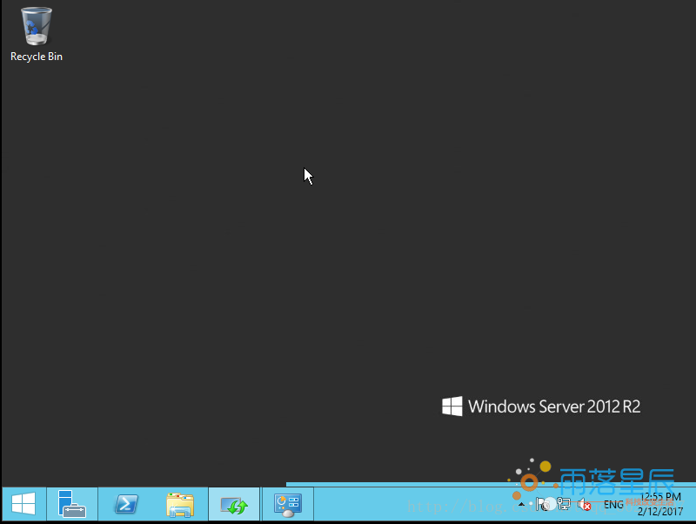The width and height of the screenshot is (696, 524).
Task: Open the Control Panel taskbar icon
Action: coord(288,504)
